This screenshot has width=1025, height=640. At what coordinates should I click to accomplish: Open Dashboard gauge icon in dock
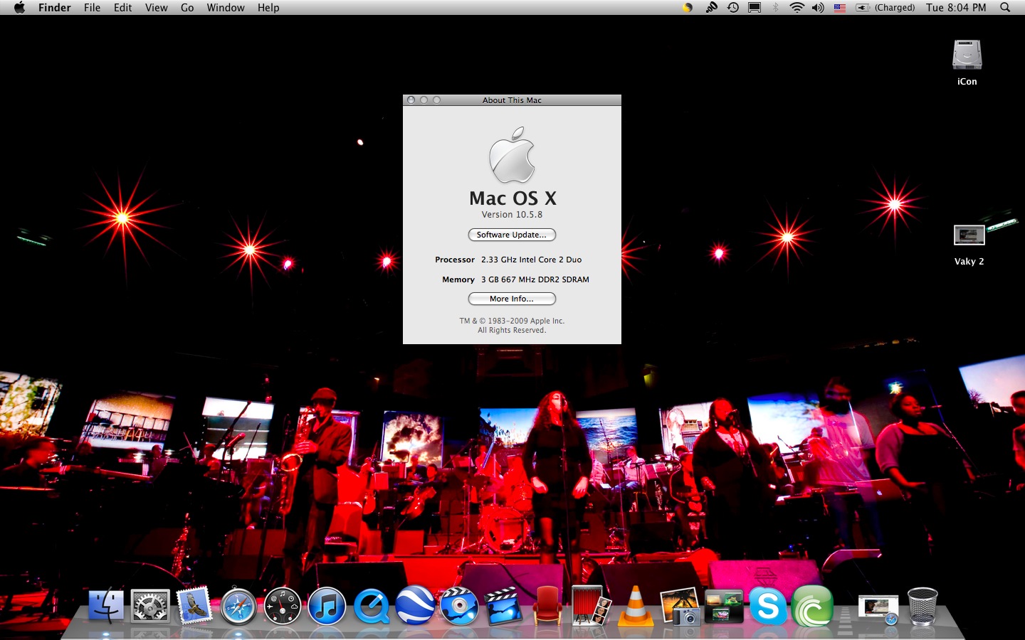(283, 607)
